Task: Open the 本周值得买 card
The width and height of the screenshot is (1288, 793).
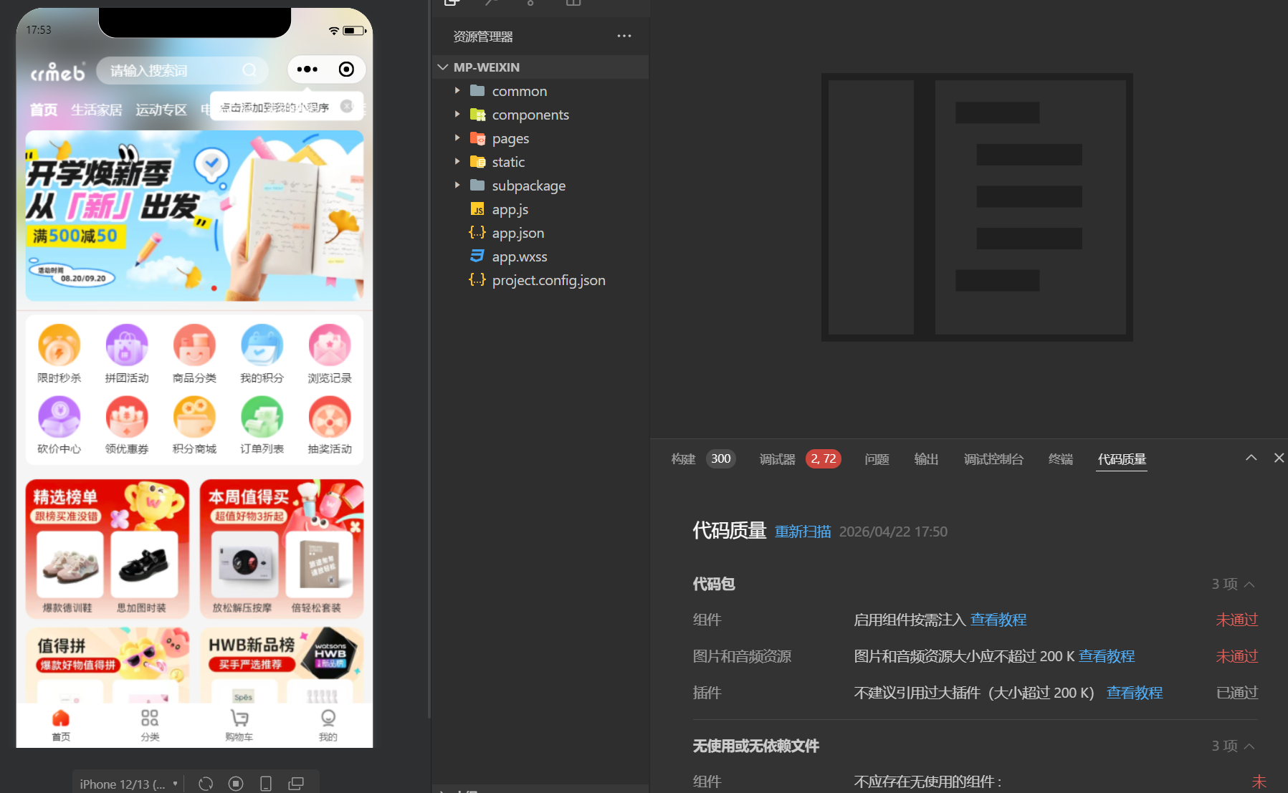Action: click(282, 549)
